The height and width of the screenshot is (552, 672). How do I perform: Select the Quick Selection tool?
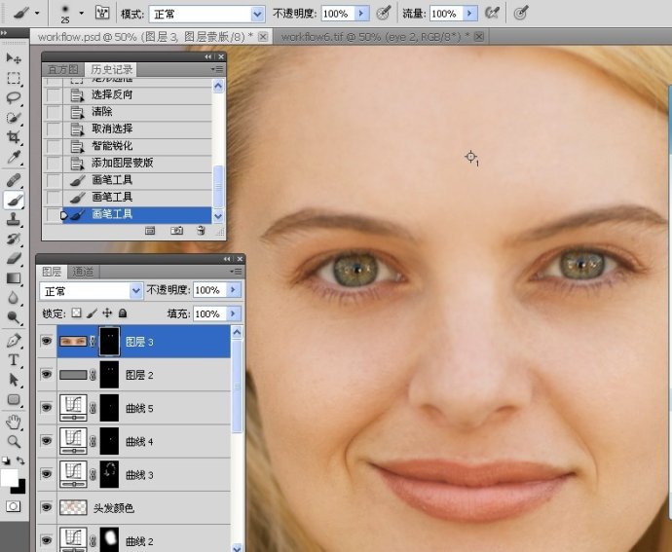(x=14, y=118)
